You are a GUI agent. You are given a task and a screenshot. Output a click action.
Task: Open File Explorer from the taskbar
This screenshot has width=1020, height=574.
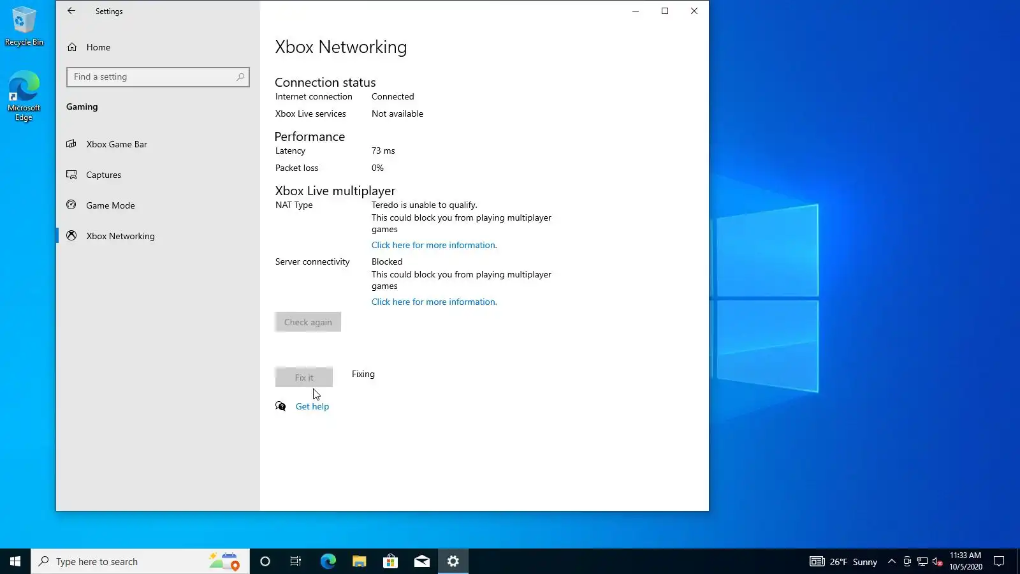359,561
